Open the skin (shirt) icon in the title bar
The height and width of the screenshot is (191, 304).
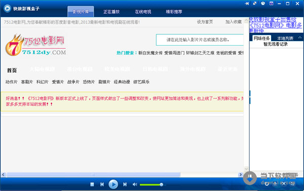263,4
